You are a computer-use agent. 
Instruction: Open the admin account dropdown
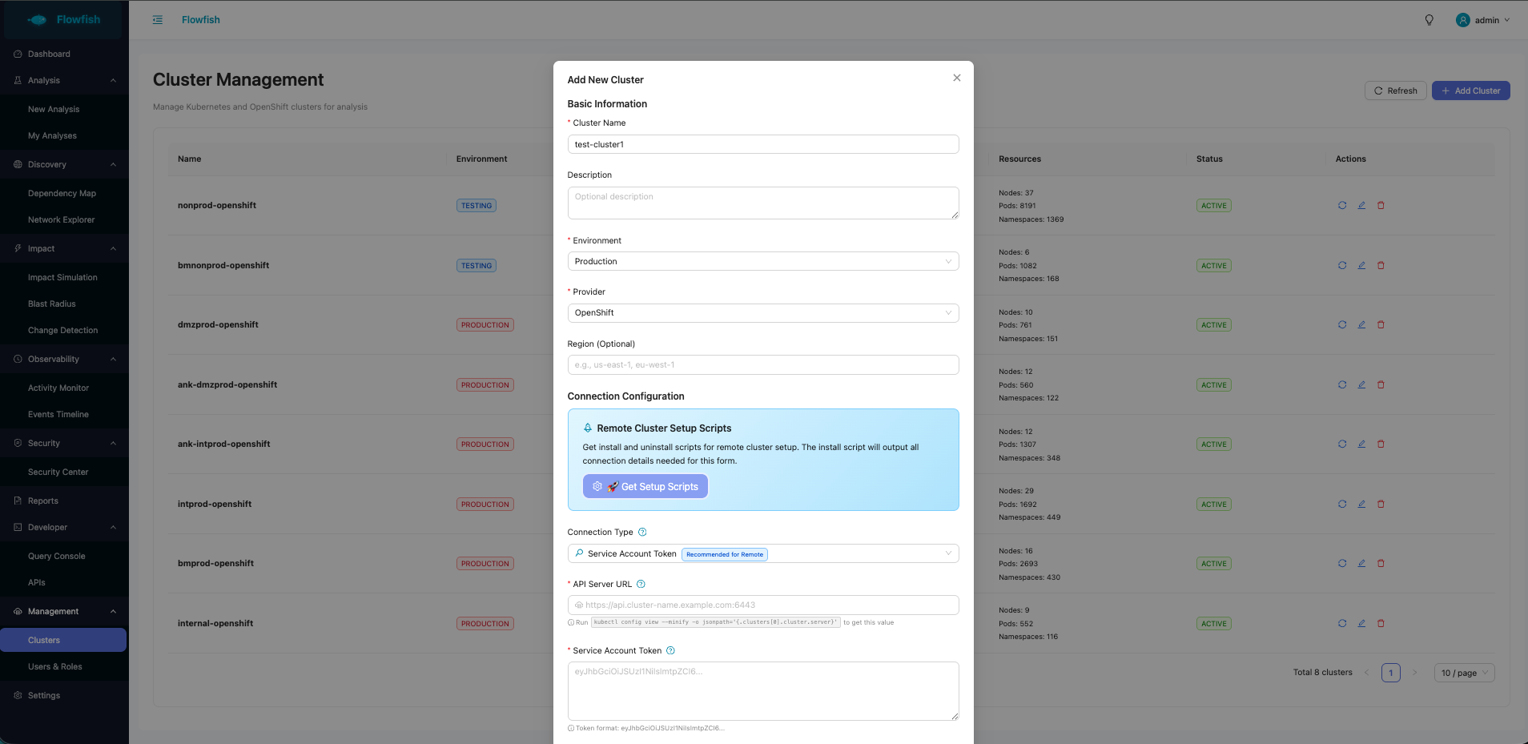(1483, 20)
